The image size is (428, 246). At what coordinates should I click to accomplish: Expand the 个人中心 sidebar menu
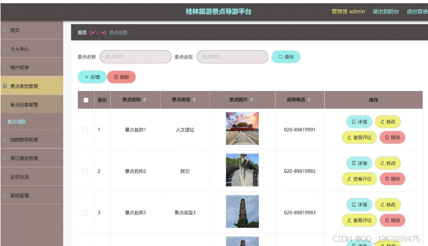(x=32, y=48)
